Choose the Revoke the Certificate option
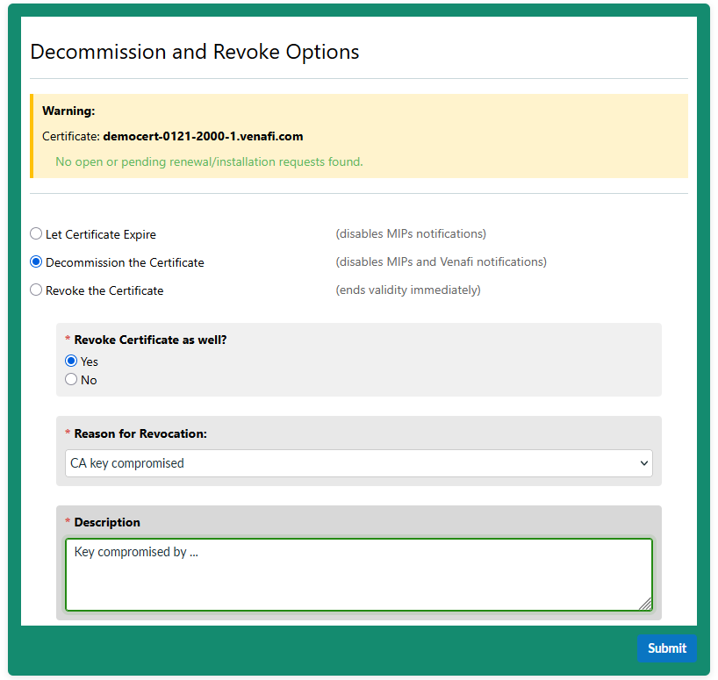Viewport: 718px width, 680px height. (36, 290)
